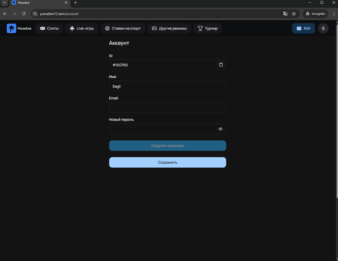Go to Ставки на спорт
This screenshot has height=261, width=338.
(x=122, y=28)
